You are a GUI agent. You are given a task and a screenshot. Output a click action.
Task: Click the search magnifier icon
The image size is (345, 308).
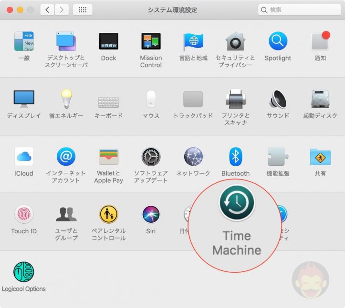(264, 10)
